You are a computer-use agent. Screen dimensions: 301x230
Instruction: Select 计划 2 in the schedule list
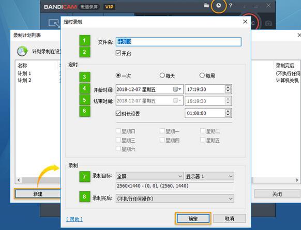24,80
